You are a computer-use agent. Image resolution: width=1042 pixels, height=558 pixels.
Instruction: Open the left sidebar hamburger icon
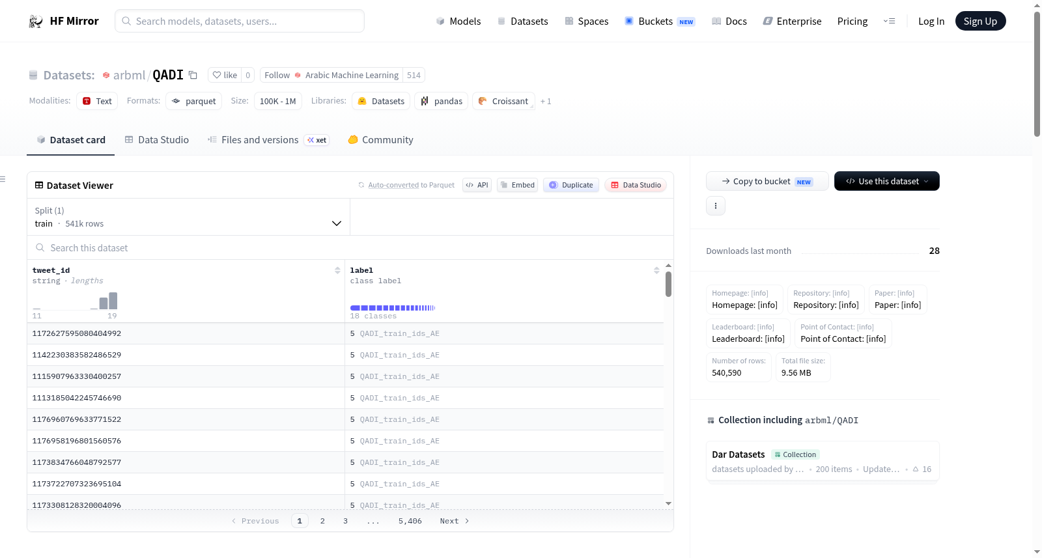point(3,179)
